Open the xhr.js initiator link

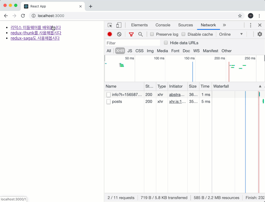point(178,102)
